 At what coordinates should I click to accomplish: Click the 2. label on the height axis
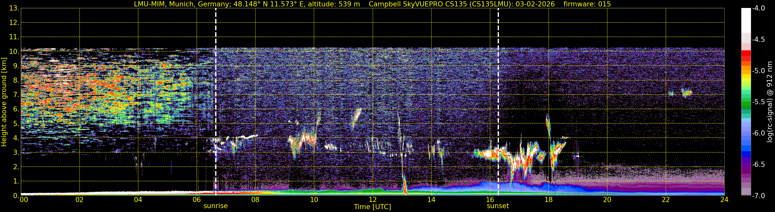[16, 167]
